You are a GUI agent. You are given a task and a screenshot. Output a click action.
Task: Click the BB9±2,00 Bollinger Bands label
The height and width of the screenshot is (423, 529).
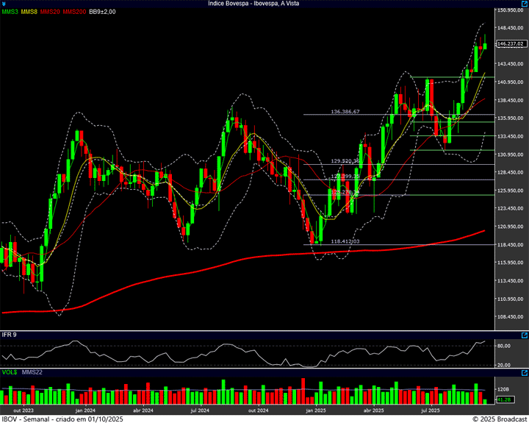tap(102, 12)
